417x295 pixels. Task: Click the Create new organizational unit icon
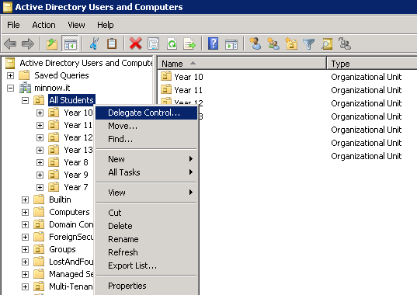[x=291, y=43]
